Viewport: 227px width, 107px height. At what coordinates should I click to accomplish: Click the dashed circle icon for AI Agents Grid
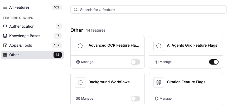click(158, 46)
